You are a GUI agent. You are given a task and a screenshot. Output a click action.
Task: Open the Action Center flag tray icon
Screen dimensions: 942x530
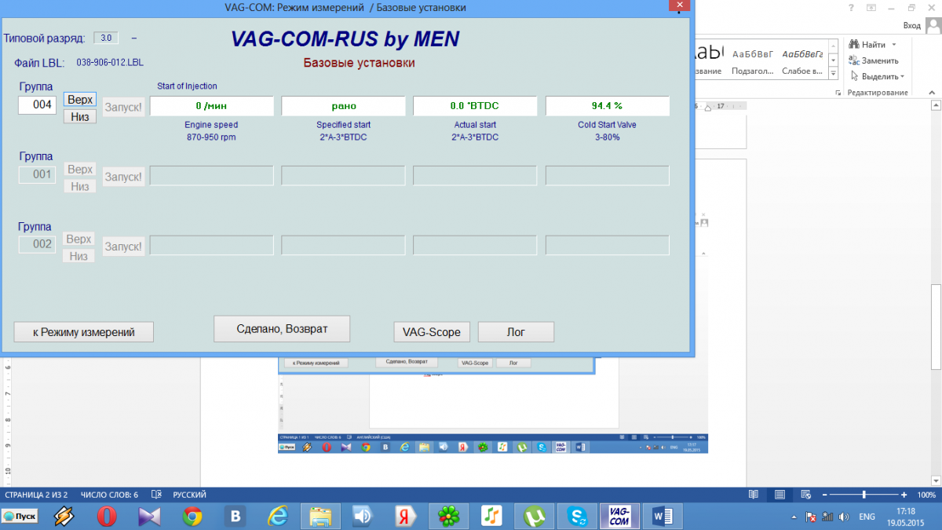pos(809,517)
